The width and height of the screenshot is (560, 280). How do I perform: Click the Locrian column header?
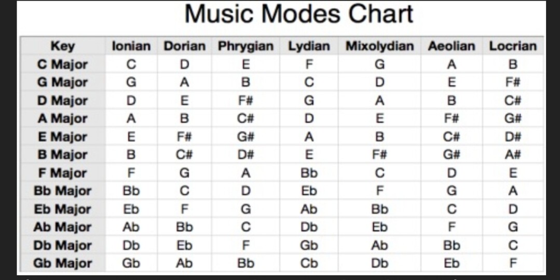pyautogui.click(x=512, y=46)
